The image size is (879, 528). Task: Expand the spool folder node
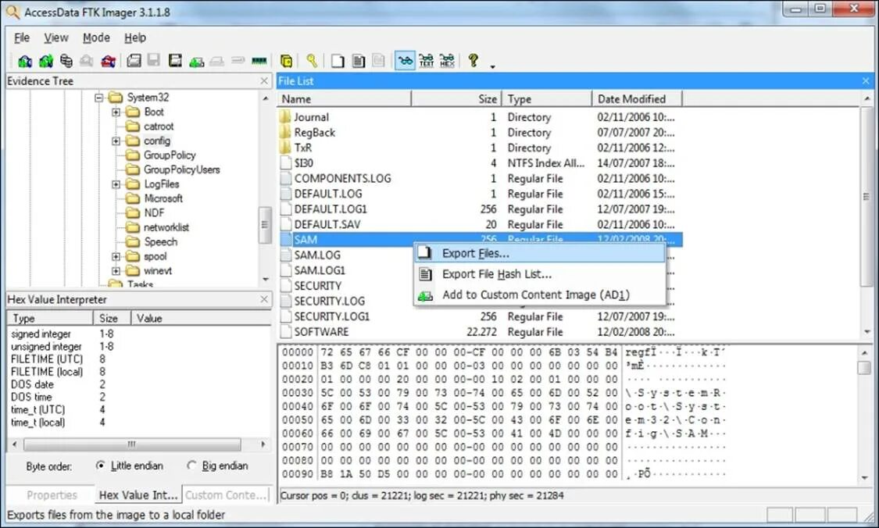116,256
